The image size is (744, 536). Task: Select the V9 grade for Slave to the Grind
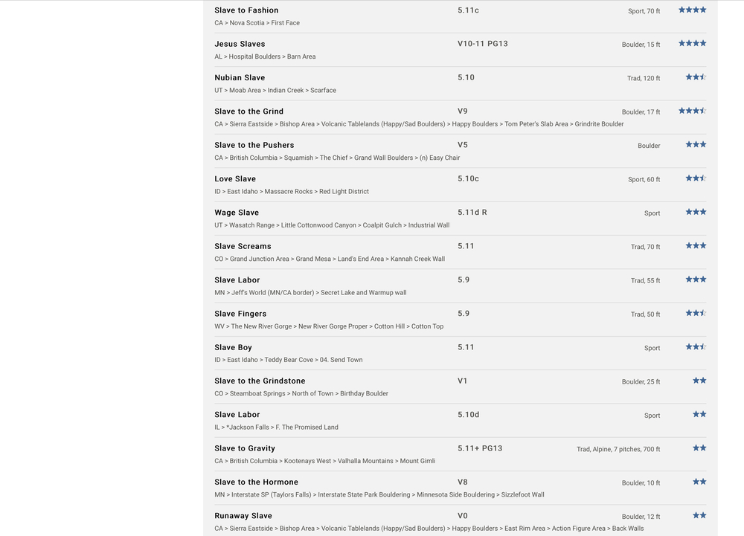463,112
